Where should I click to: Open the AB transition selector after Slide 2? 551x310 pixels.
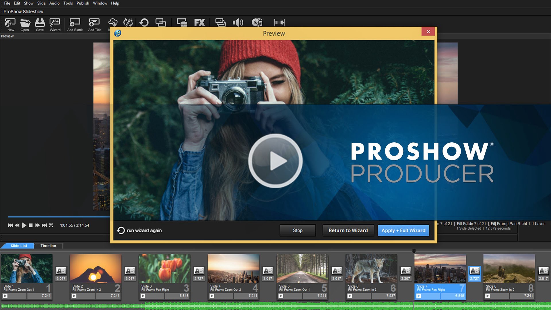pyautogui.click(x=130, y=271)
